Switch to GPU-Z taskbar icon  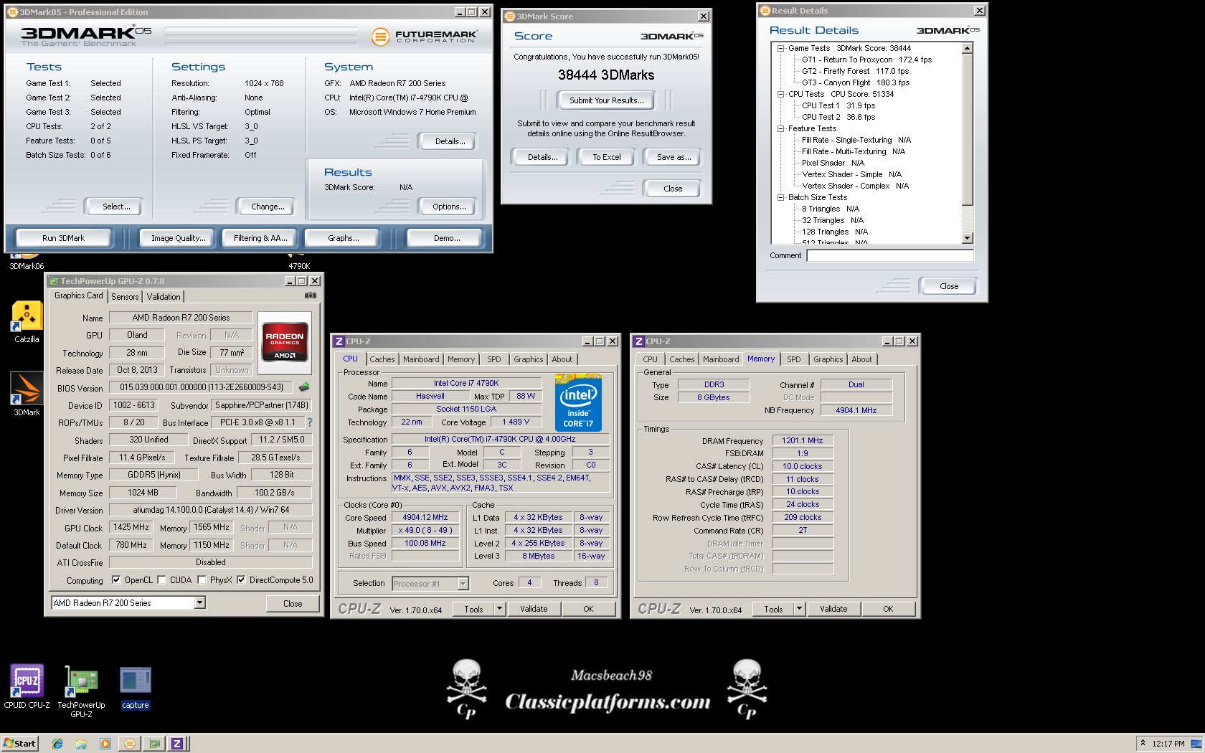[x=153, y=744]
